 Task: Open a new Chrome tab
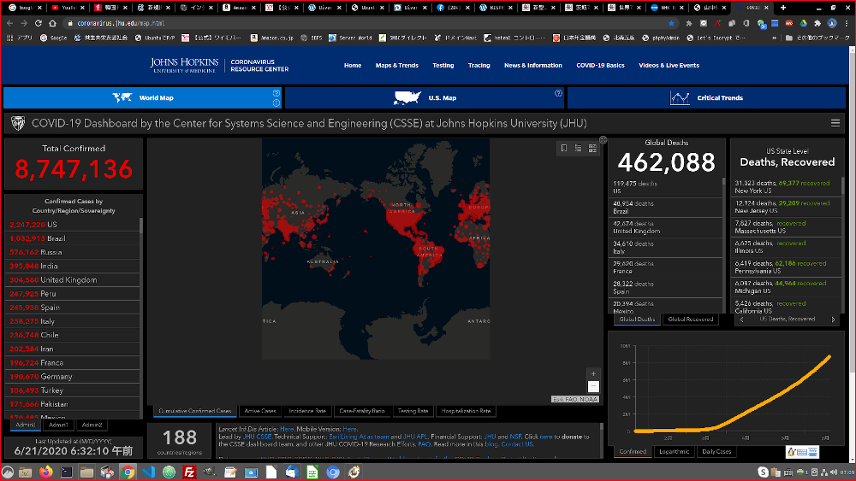(783, 8)
